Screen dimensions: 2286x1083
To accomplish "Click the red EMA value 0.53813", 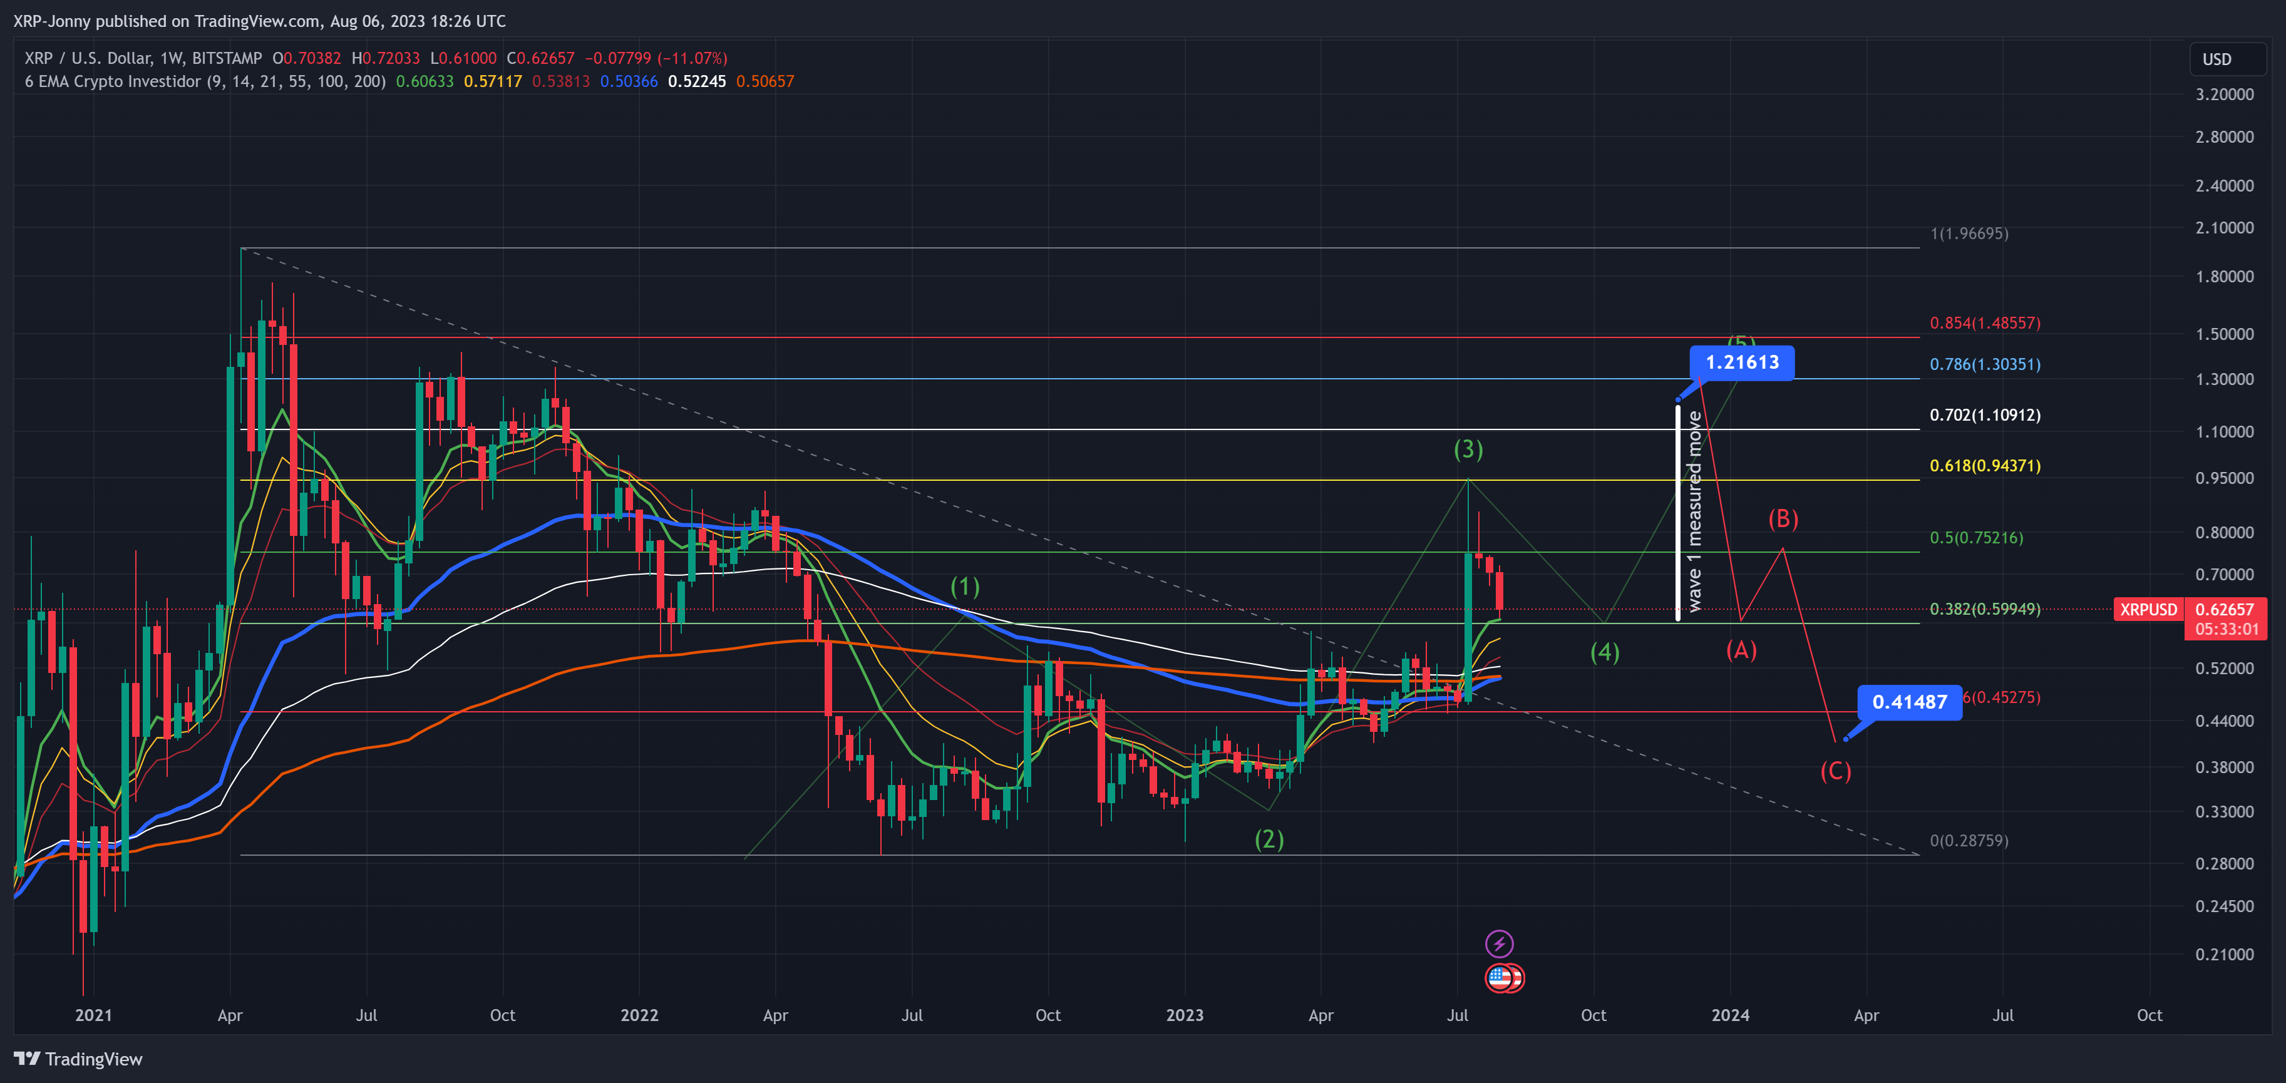I will click(x=561, y=81).
